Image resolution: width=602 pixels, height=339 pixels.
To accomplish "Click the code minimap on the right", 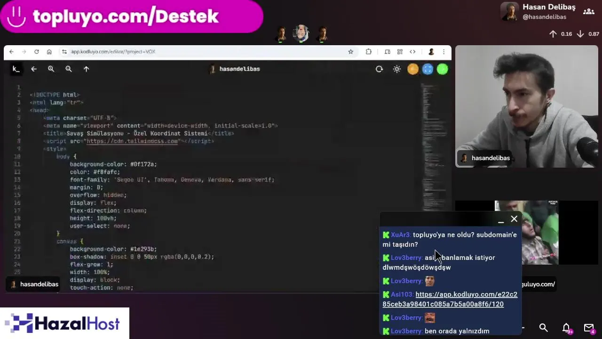I will 434,146.
